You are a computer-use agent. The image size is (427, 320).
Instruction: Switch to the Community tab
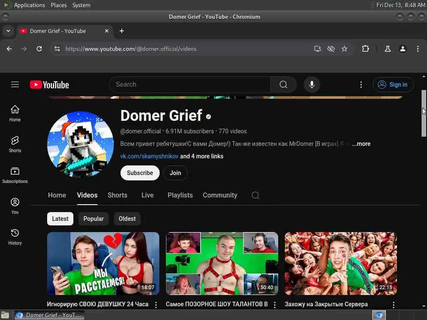pos(220,195)
